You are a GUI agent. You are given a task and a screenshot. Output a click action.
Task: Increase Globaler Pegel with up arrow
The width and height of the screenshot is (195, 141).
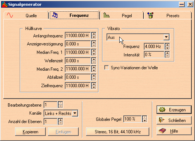145,117
